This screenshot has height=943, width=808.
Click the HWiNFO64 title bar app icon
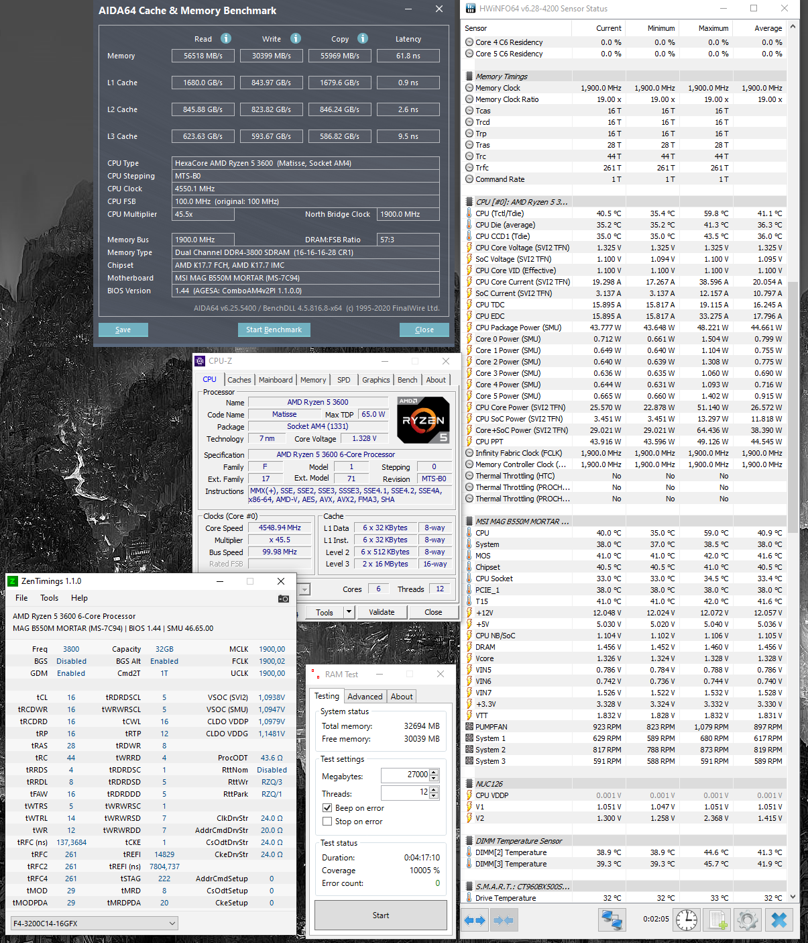coord(470,9)
